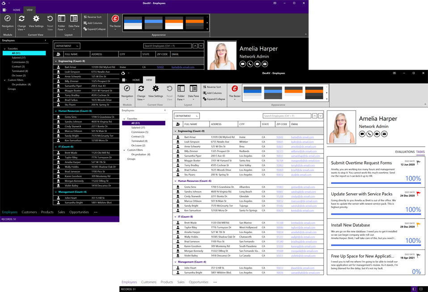Choose blue-and-white theme swatch in front window gallery
The width and height of the screenshot is (428, 292).
252,93
